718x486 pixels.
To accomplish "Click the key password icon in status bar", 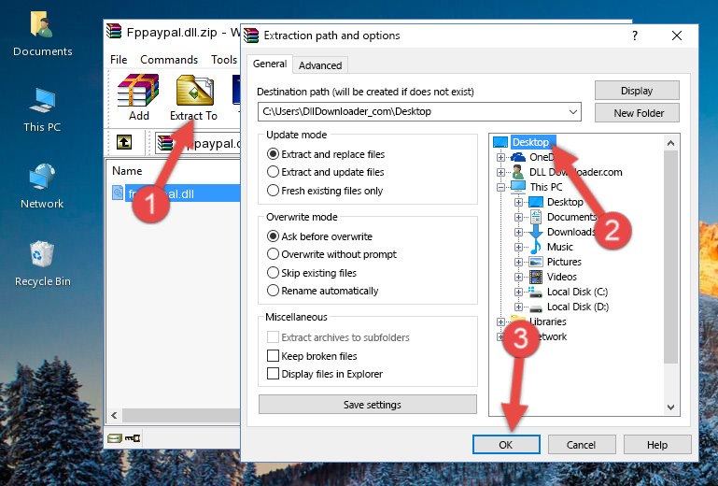I will coord(133,438).
